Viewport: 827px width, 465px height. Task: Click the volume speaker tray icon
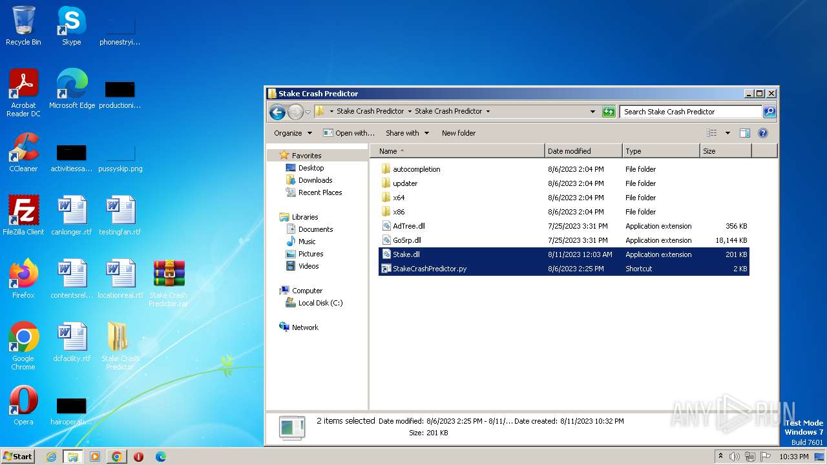pyautogui.click(x=735, y=457)
